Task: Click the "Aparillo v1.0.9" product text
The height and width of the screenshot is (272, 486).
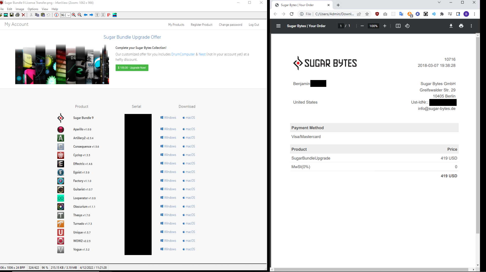Action: point(82,129)
